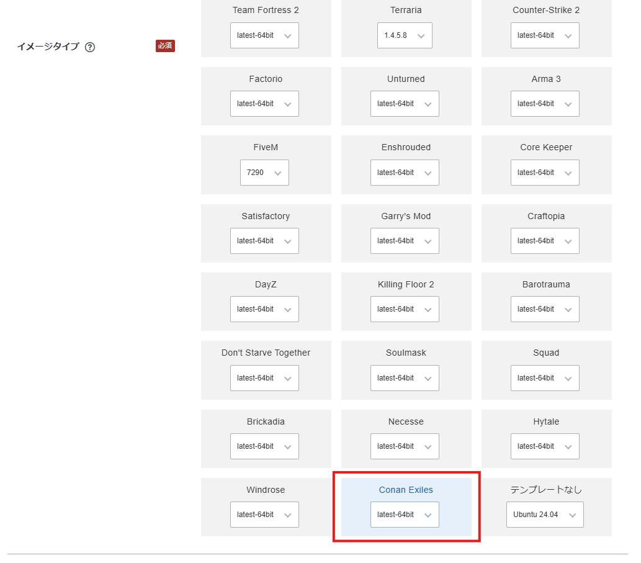Open the FiveM 7290 version dropdown
Screen dimensions: 641x563
(x=264, y=173)
